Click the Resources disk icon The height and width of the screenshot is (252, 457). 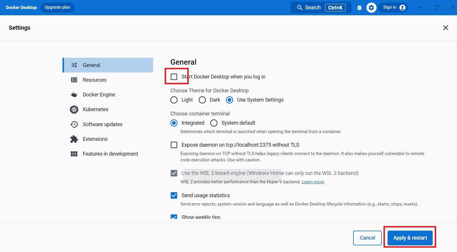point(74,80)
